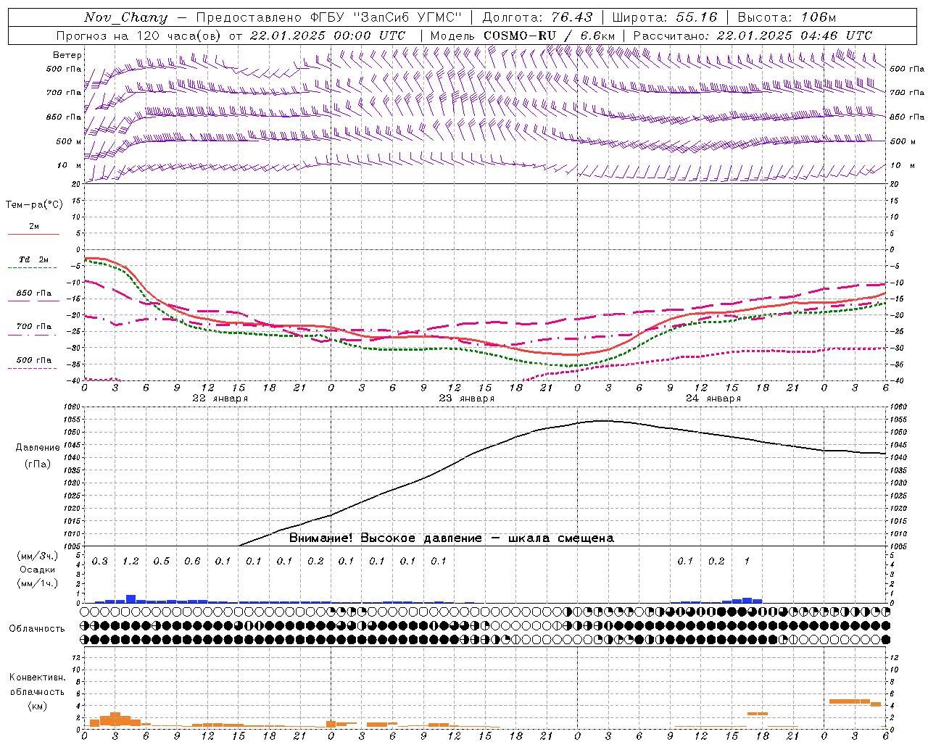The height and width of the screenshot is (742, 928).
Task: Select the longitude value "Долгота: 76.43"
Action: coord(537,17)
